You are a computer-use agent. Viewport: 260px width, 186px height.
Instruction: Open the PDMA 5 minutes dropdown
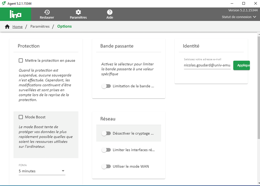tap(42, 171)
